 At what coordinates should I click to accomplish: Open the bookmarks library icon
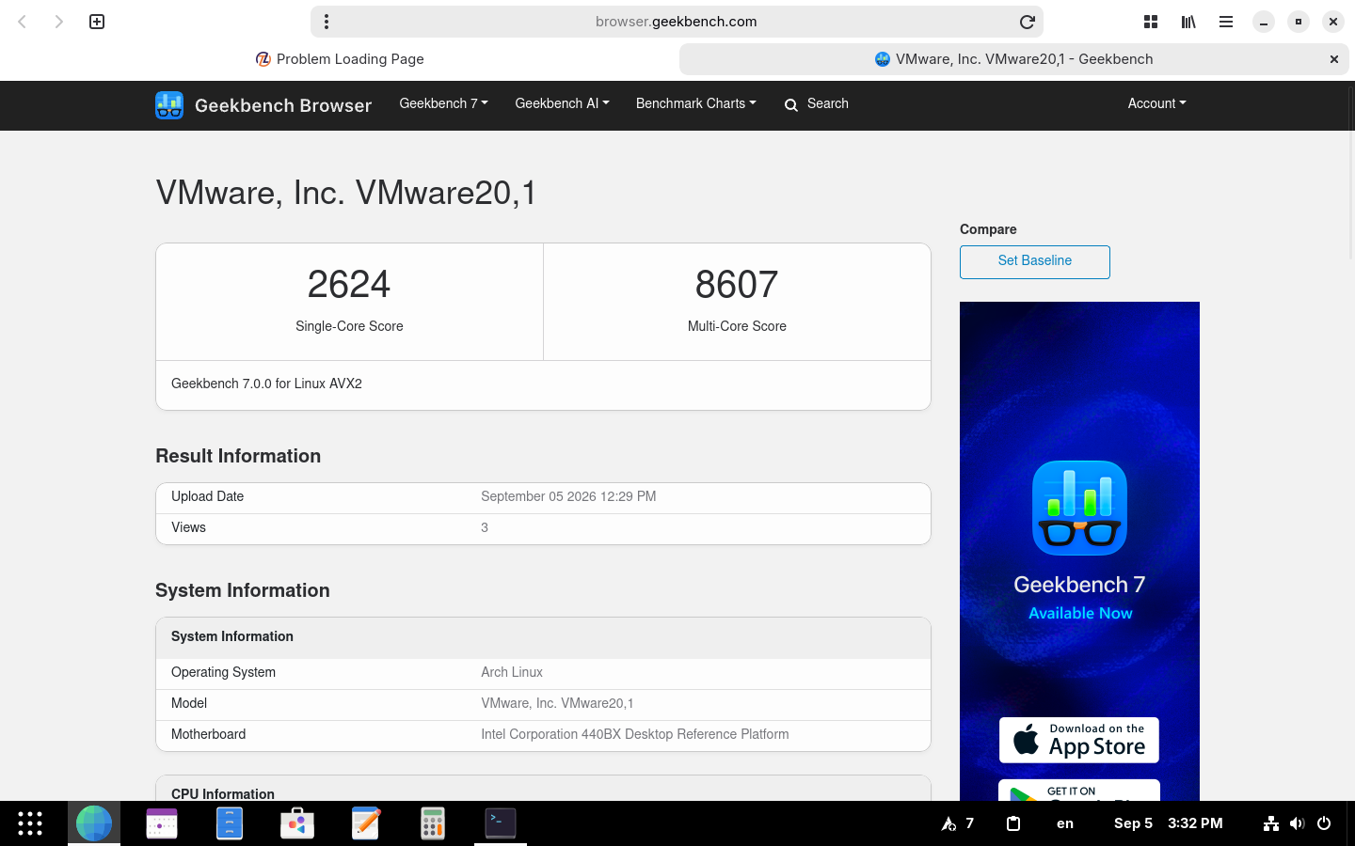[x=1188, y=22]
